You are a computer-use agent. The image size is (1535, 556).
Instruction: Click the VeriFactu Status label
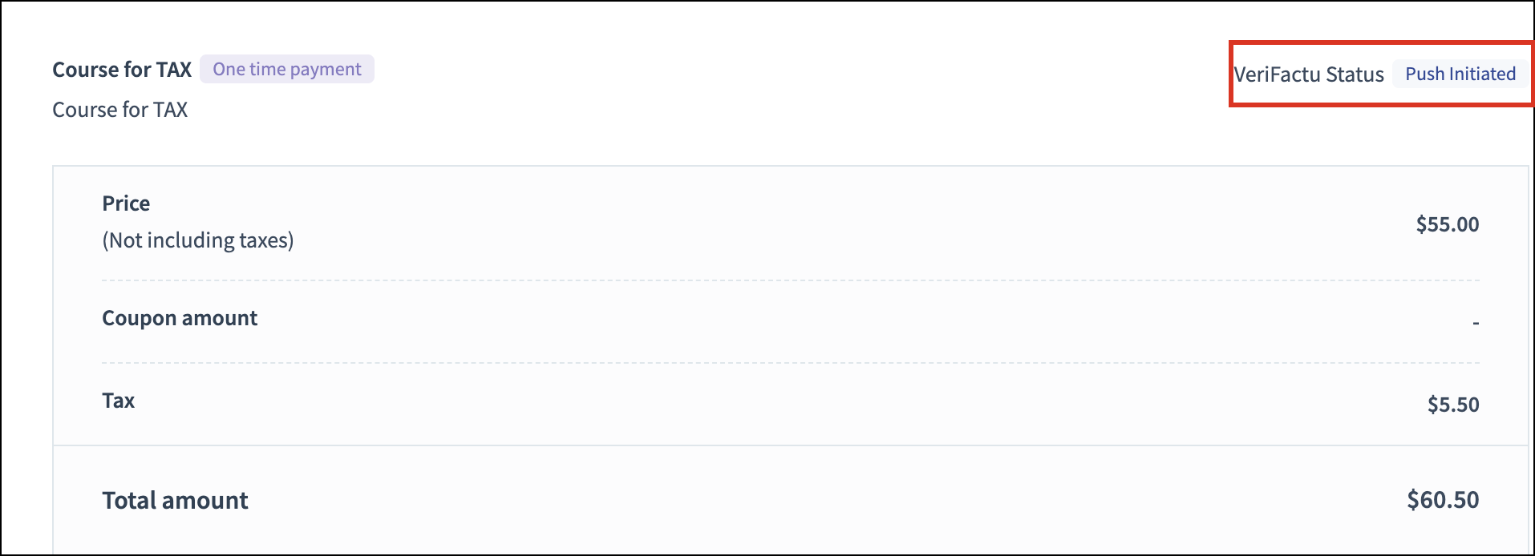pos(1309,75)
